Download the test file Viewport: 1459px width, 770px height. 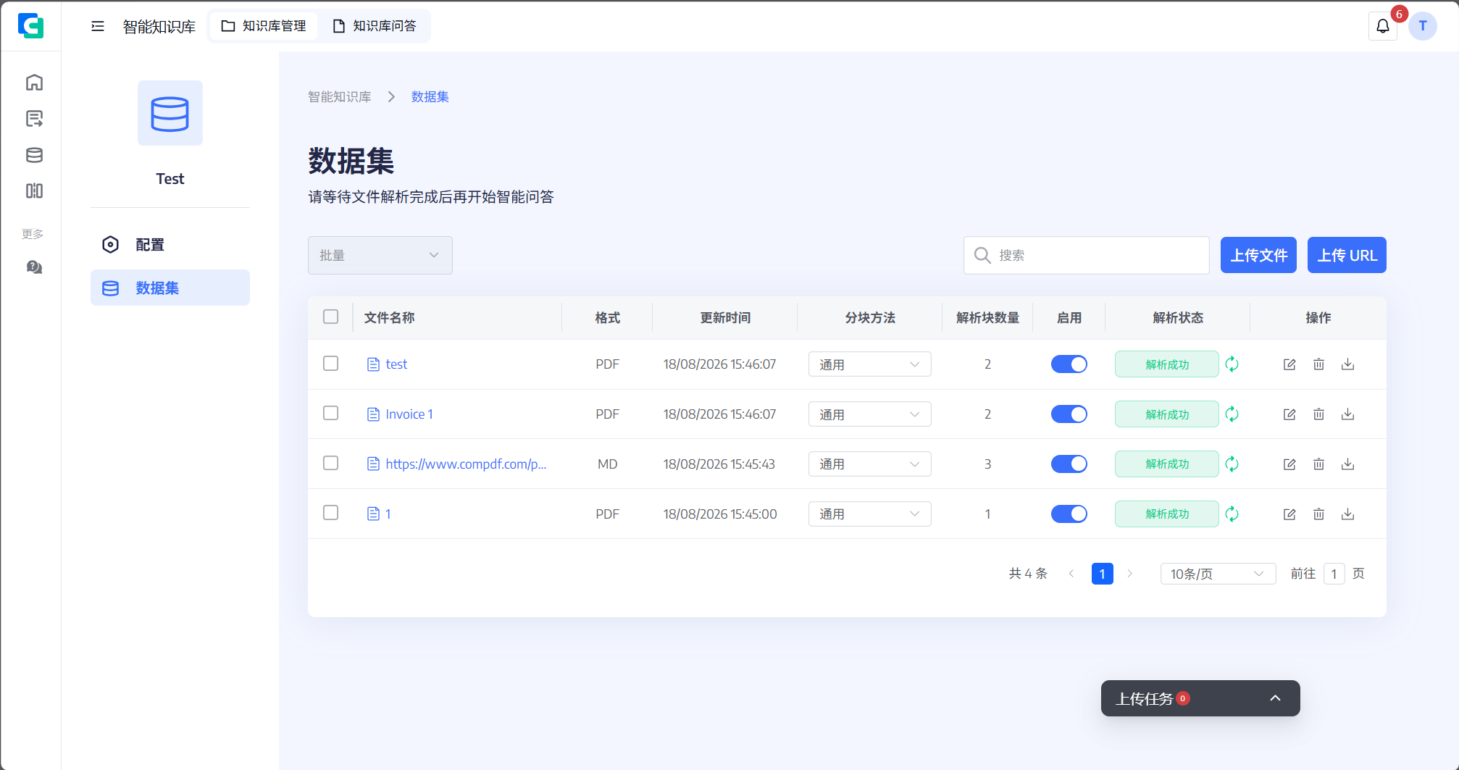pyautogui.click(x=1347, y=364)
